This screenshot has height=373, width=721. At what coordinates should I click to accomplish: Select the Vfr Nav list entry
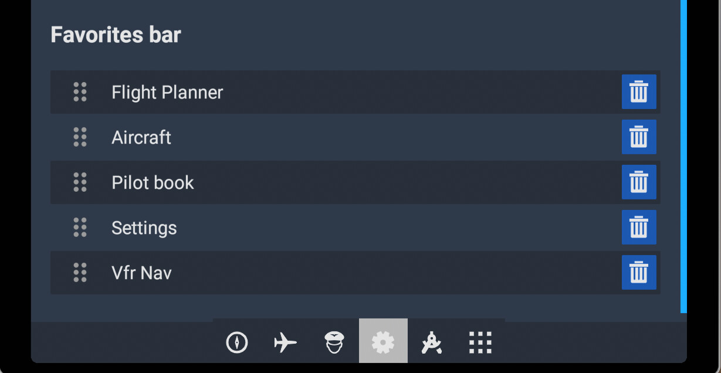(356, 273)
